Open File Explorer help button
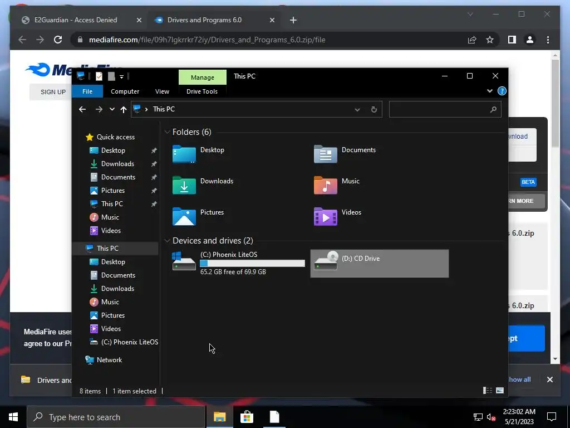 (502, 91)
